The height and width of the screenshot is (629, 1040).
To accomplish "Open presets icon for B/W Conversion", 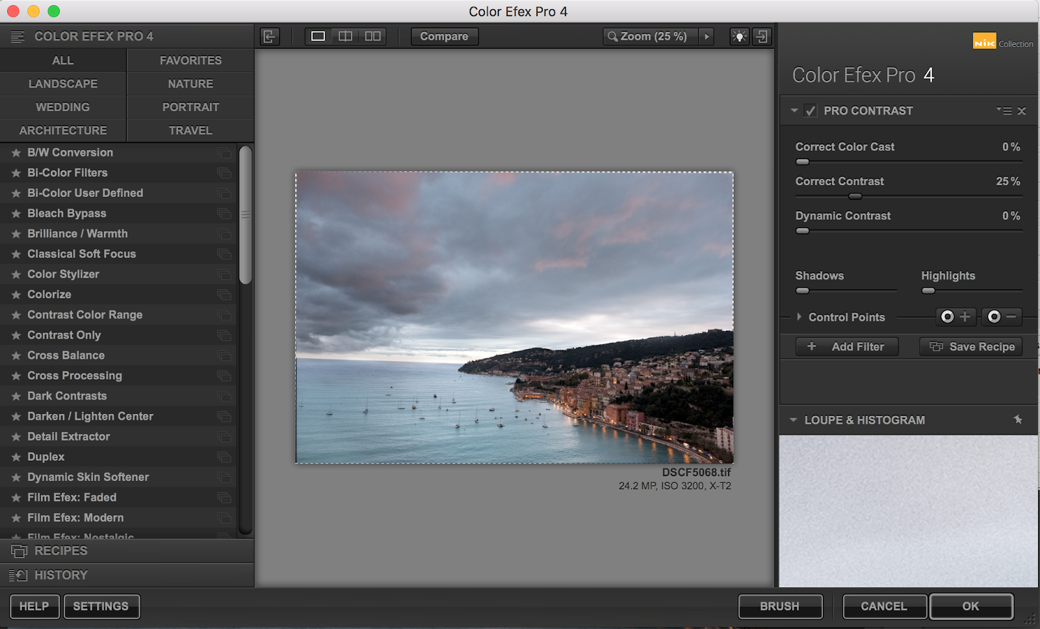I will point(224,153).
